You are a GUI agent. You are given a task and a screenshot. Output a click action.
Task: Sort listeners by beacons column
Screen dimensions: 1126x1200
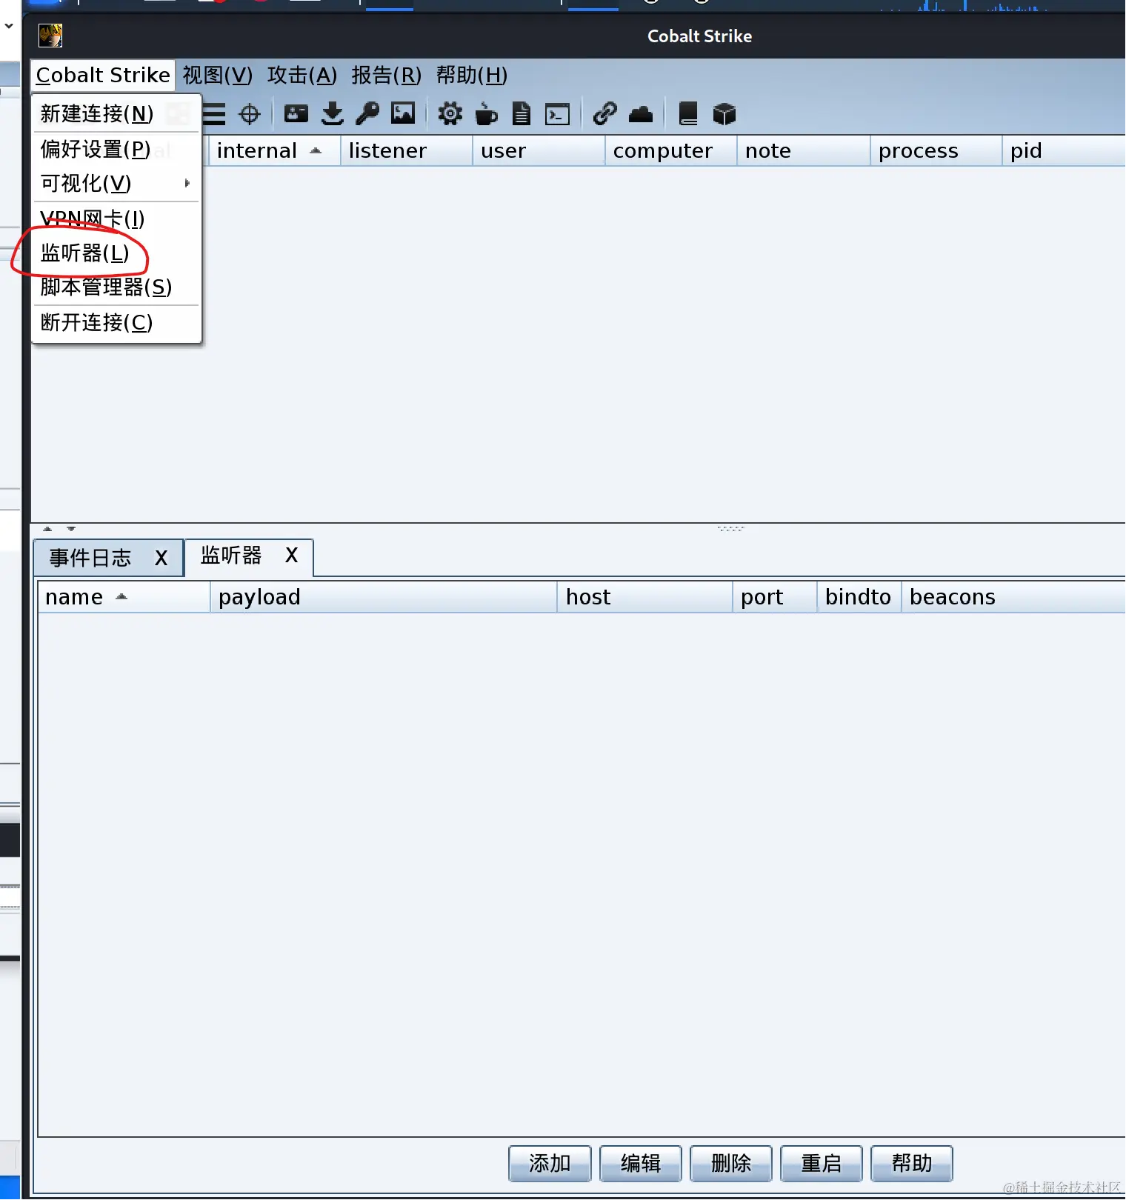pyautogui.click(x=1013, y=597)
